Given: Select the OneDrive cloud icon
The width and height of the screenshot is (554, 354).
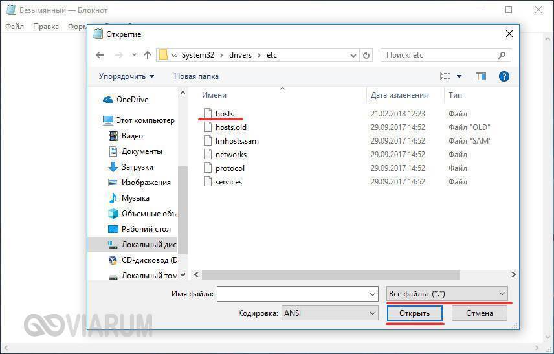Looking at the screenshot, I should [x=108, y=100].
